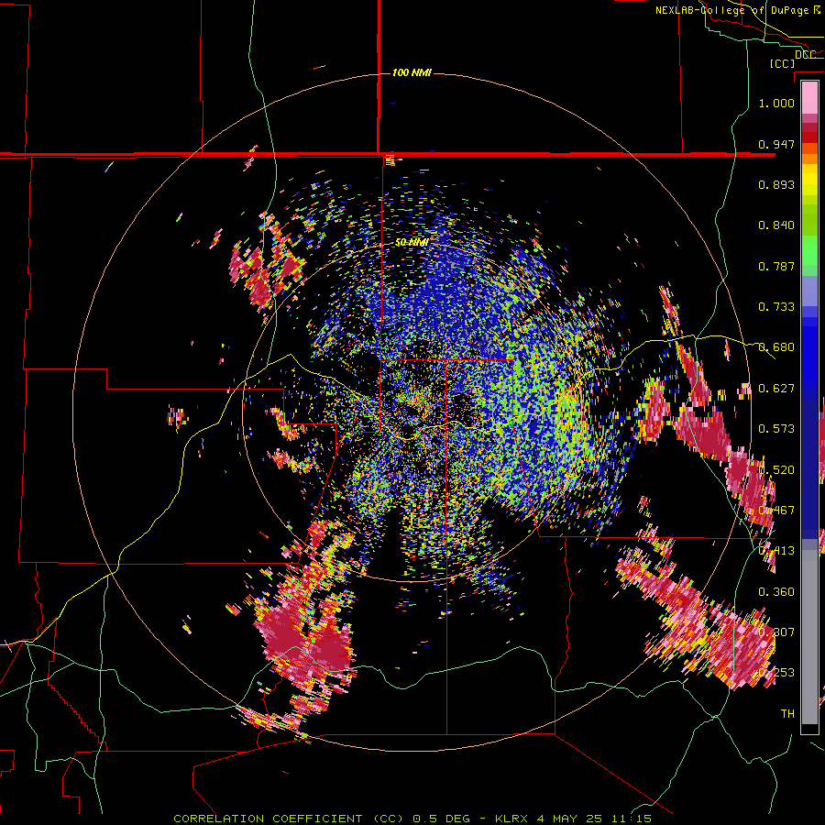Click the 0.680 legend value
The width and height of the screenshot is (825, 825).
776,347
